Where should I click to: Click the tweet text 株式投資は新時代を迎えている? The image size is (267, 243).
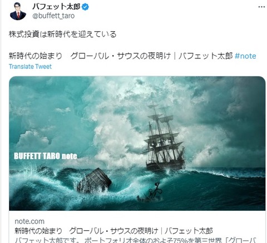tap(63, 34)
